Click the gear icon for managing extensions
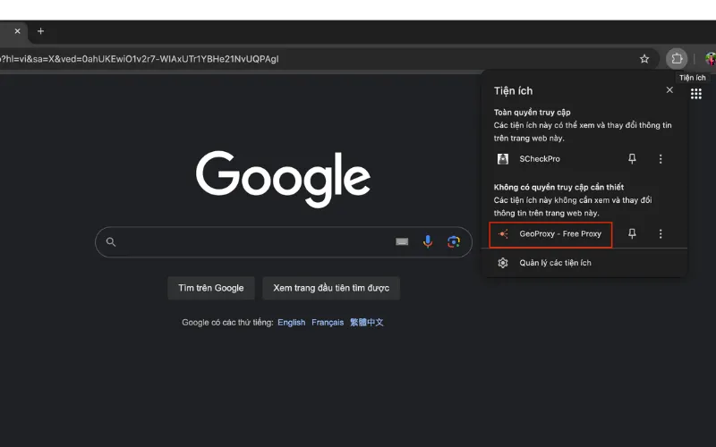716x447 pixels. [503, 263]
